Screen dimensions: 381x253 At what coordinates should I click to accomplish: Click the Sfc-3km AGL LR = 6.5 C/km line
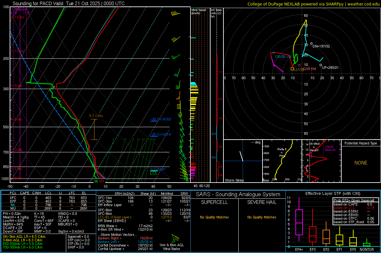tap(24, 237)
